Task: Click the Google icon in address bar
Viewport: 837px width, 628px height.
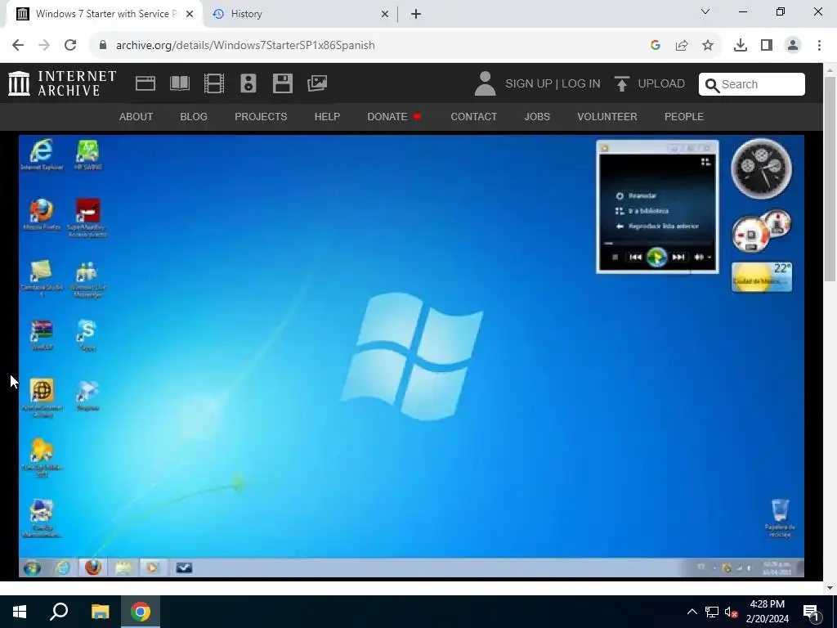Action: 656,46
